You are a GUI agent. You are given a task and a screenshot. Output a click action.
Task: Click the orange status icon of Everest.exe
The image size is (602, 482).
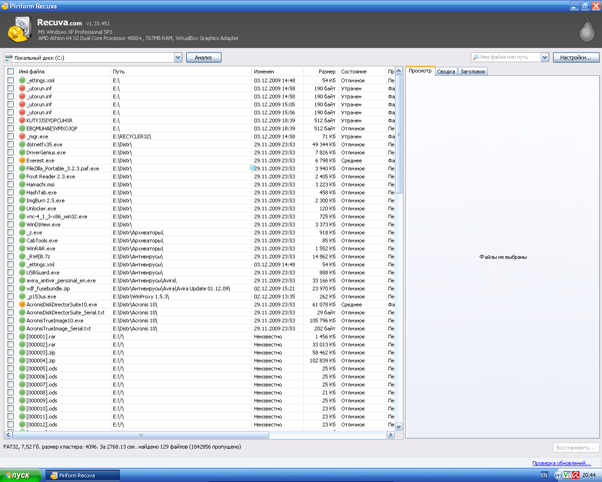22,161
